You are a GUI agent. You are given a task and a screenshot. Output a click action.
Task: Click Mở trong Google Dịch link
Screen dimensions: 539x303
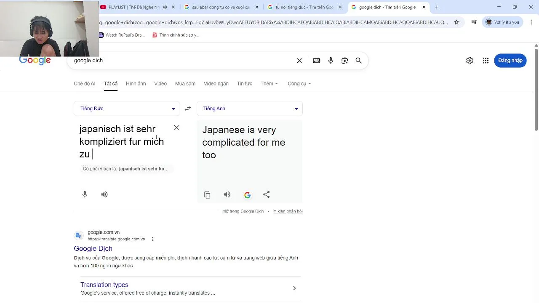pos(243,211)
